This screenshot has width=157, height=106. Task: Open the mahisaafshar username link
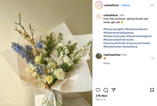112,55
